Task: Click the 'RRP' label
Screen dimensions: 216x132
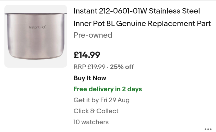Action: (79, 67)
